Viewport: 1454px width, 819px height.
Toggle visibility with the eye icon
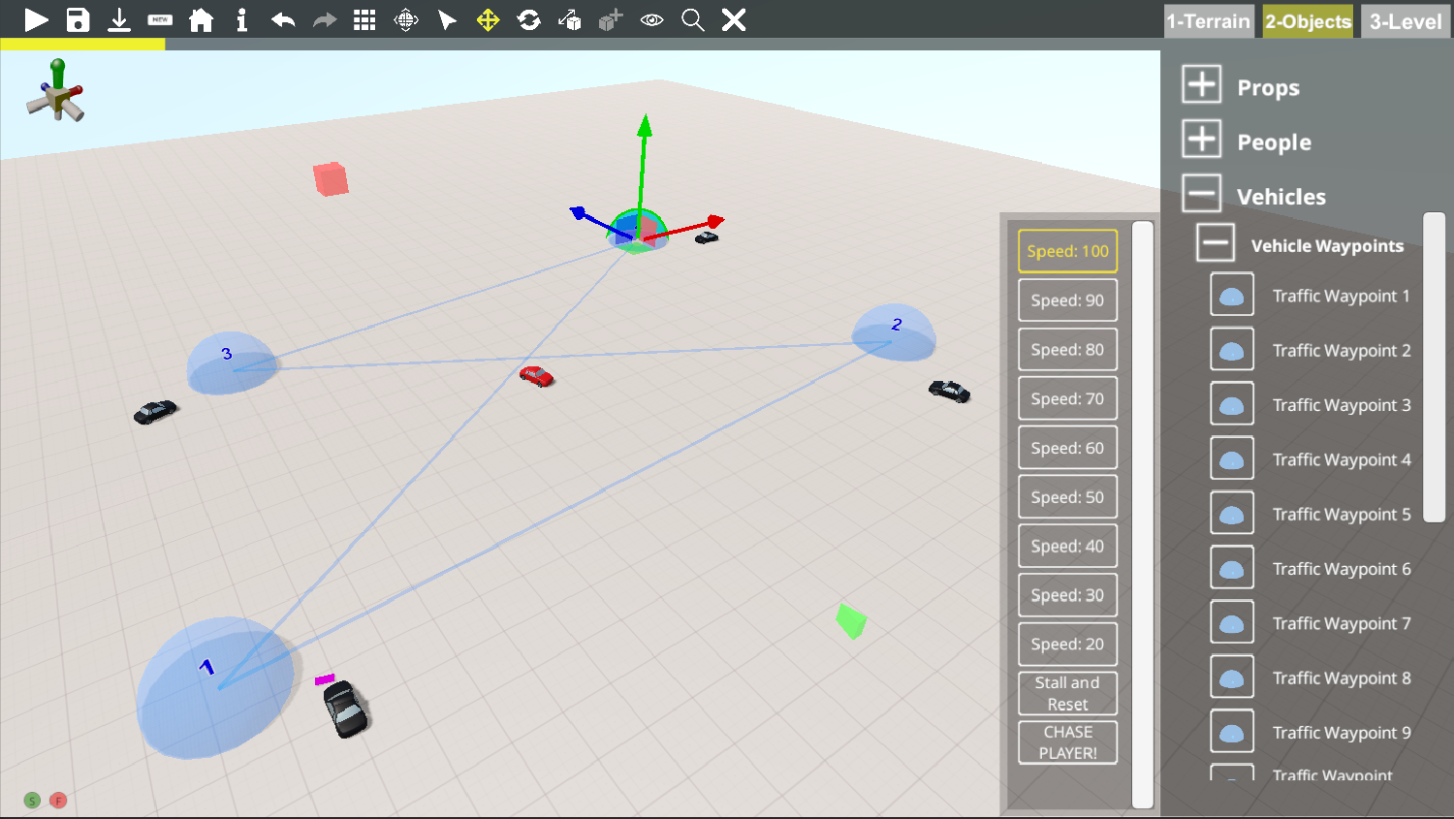(651, 19)
